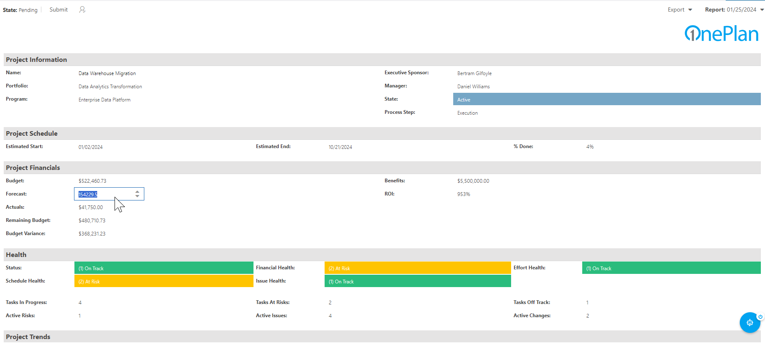This screenshot has width=765, height=344.
Task: Click the Project Financials section header
Action: click(x=382, y=168)
